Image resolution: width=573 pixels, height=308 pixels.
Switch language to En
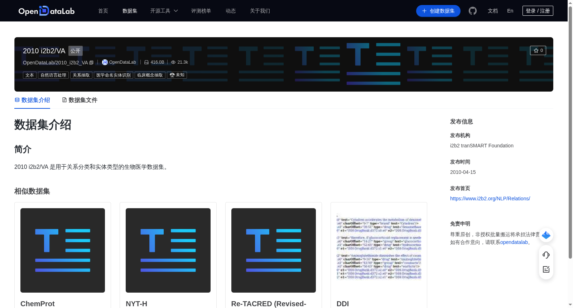point(510,11)
